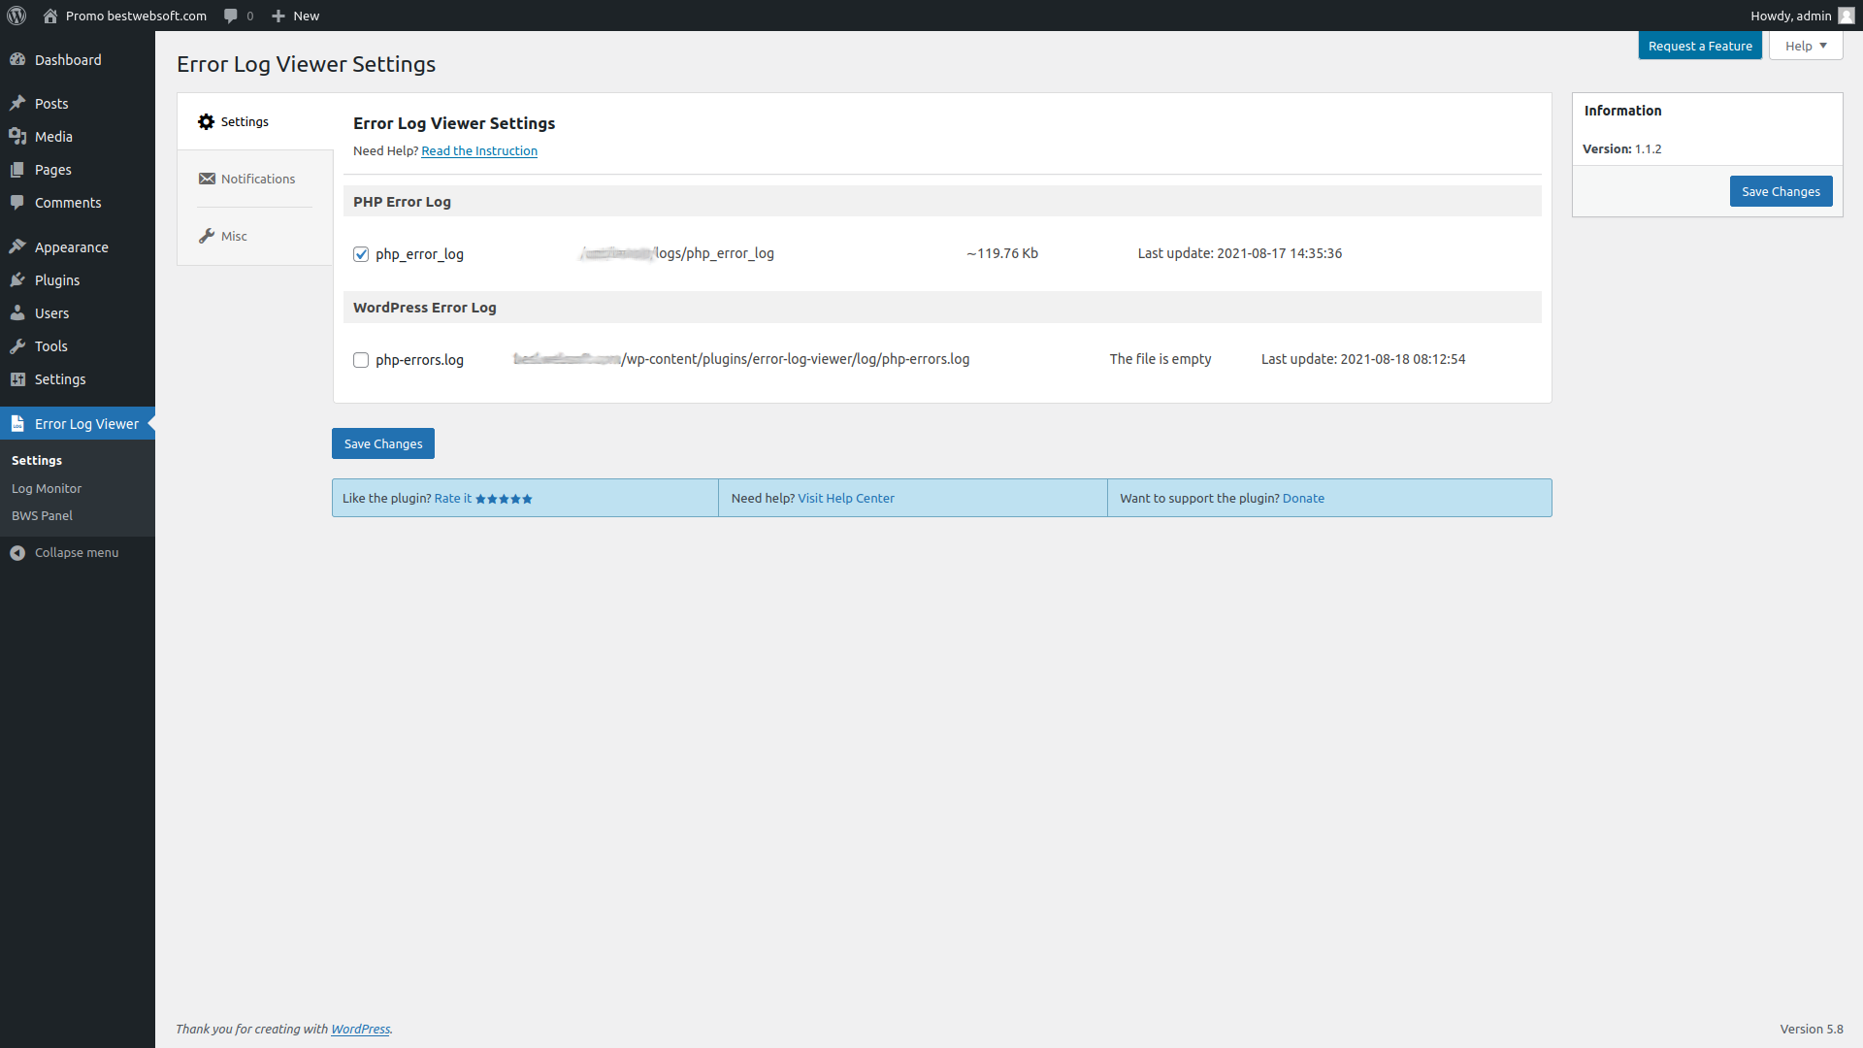Switch to the Misc tab

(234, 236)
